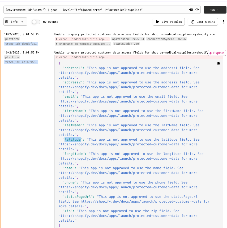The width and height of the screenshot is (227, 228).
Task: Click the Explain AI button
Action: pos(217,53)
